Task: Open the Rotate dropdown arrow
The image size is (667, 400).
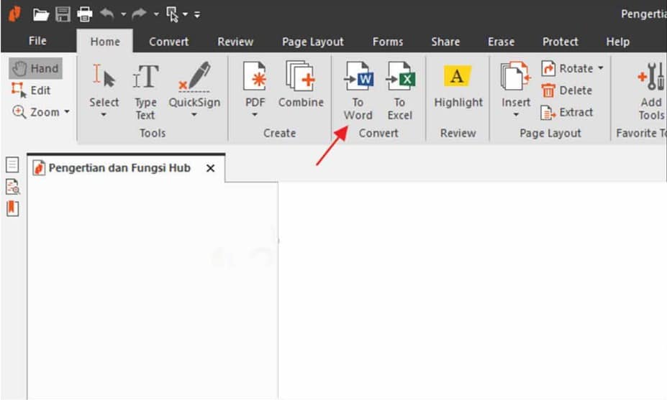Action: 600,69
